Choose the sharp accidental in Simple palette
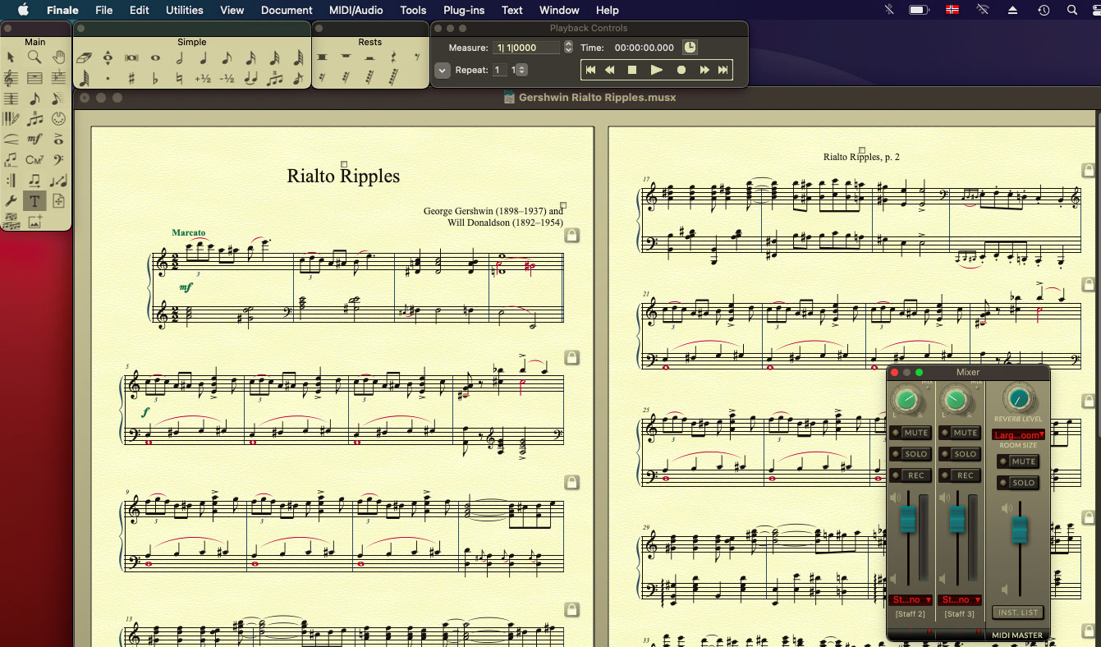Viewport: 1101px width, 647px height. [x=131, y=79]
